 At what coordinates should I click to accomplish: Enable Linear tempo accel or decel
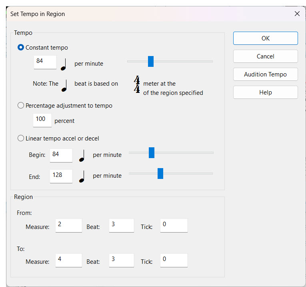[x=21, y=138]
